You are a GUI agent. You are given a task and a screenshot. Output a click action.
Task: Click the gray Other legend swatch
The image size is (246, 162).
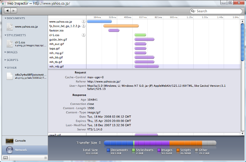(196, 150)
